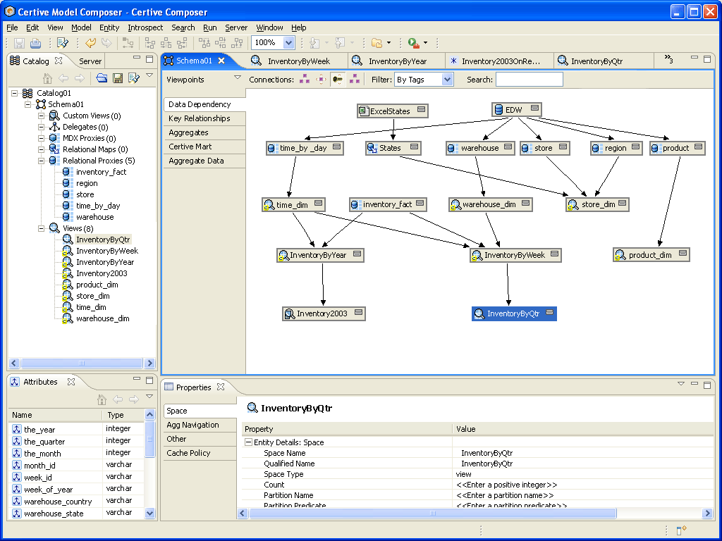Click the run/launch green toolbar icon
This screenshot has height=541, width=722.
point(413,43)
